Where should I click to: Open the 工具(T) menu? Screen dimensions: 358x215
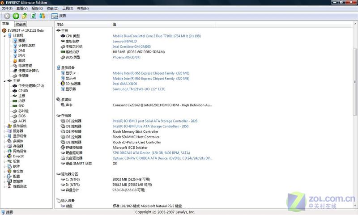(68, 8)
